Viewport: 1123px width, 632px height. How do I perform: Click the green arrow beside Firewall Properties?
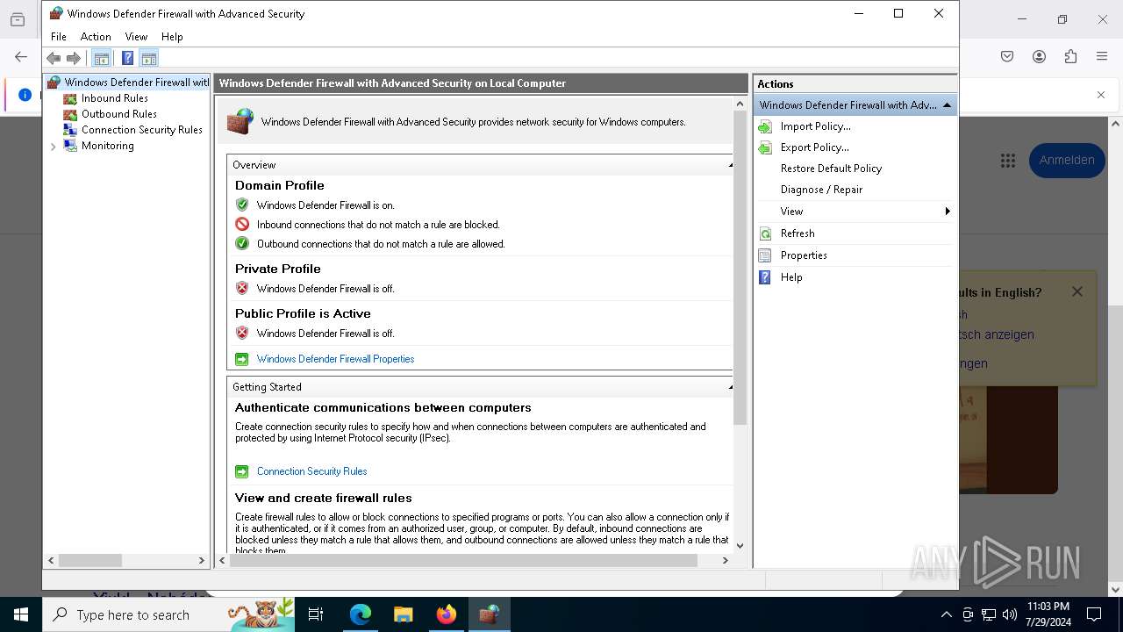coord(242,359)
